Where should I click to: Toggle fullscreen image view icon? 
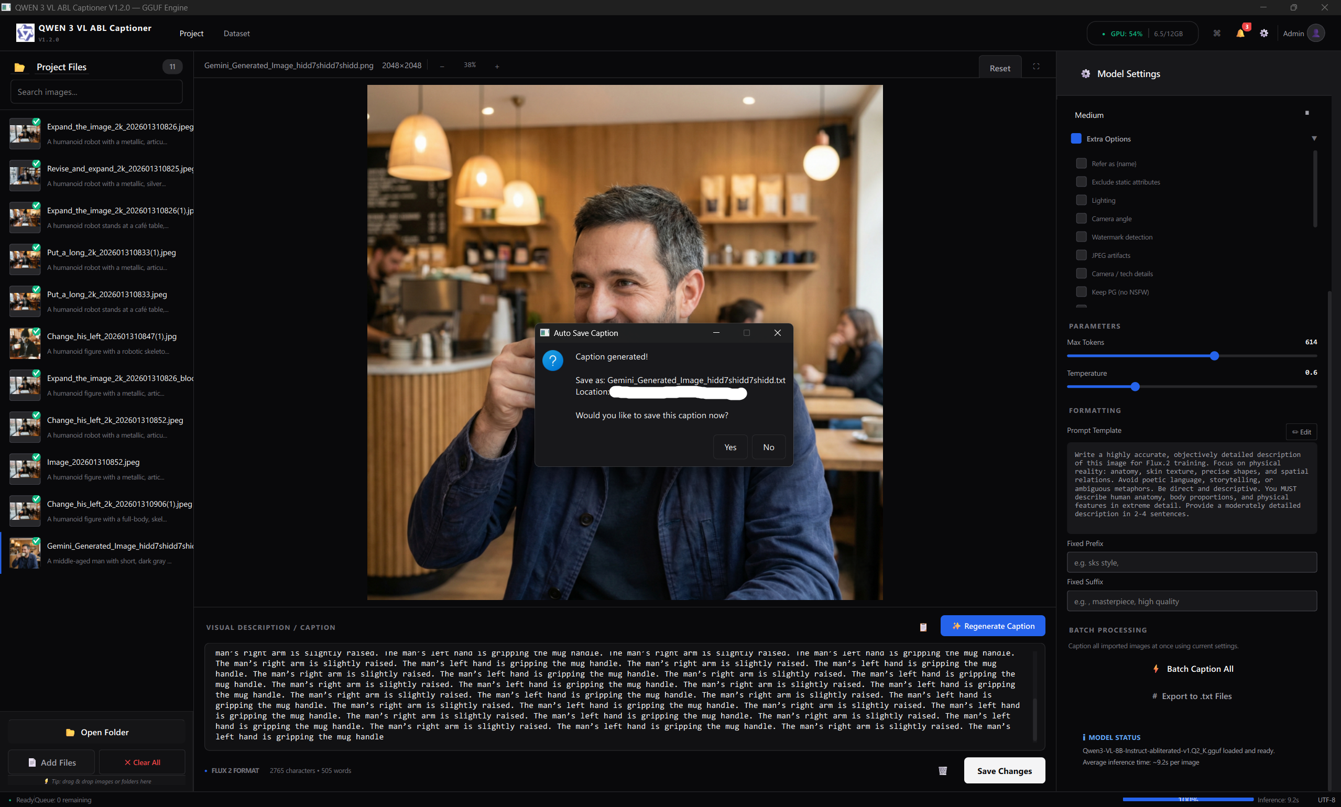tap(1036, 66)
